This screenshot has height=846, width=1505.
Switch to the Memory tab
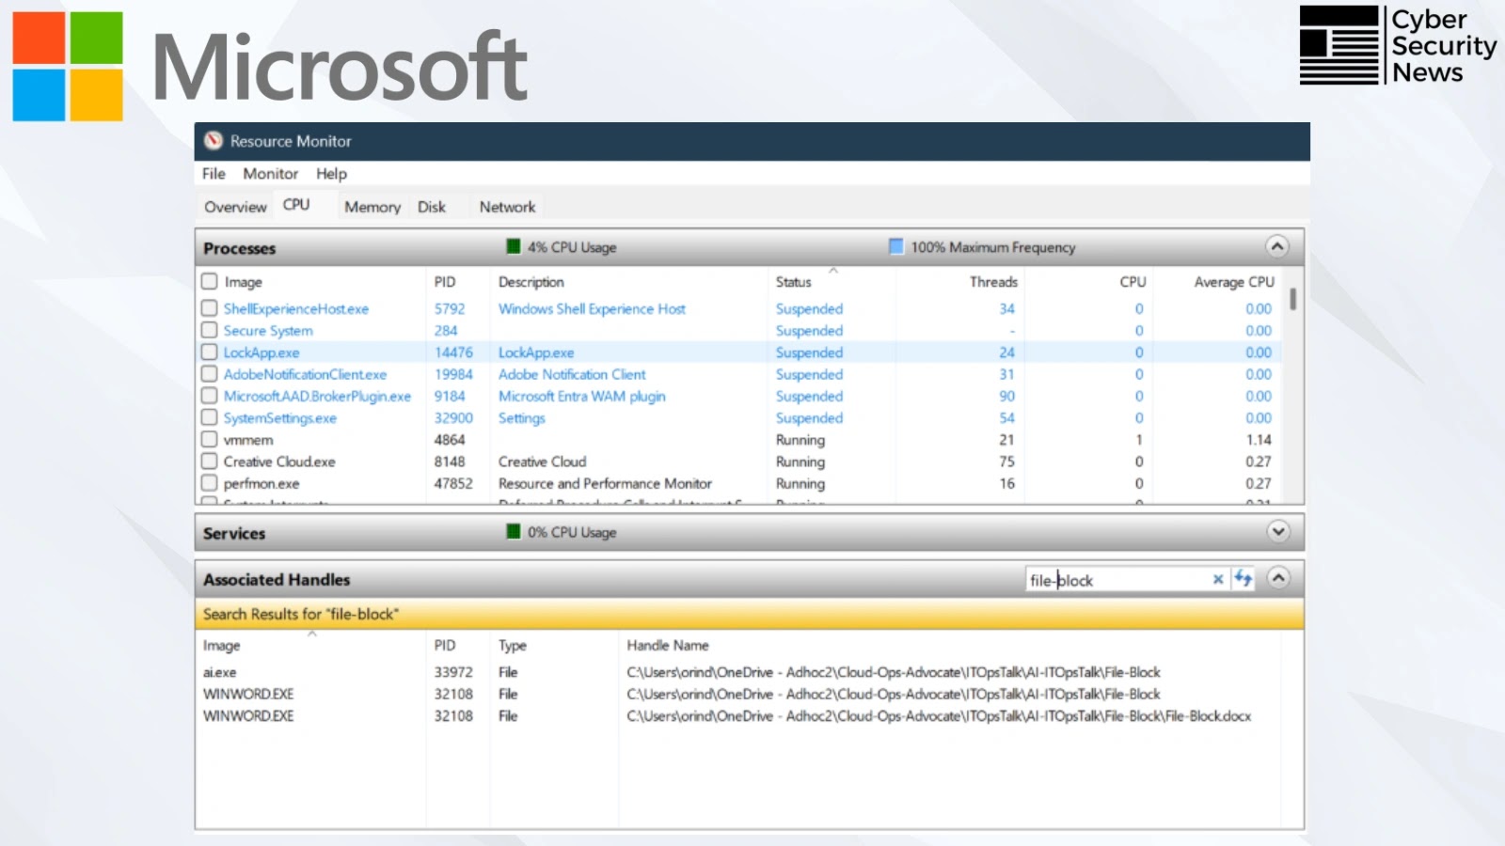coord(371,206)
